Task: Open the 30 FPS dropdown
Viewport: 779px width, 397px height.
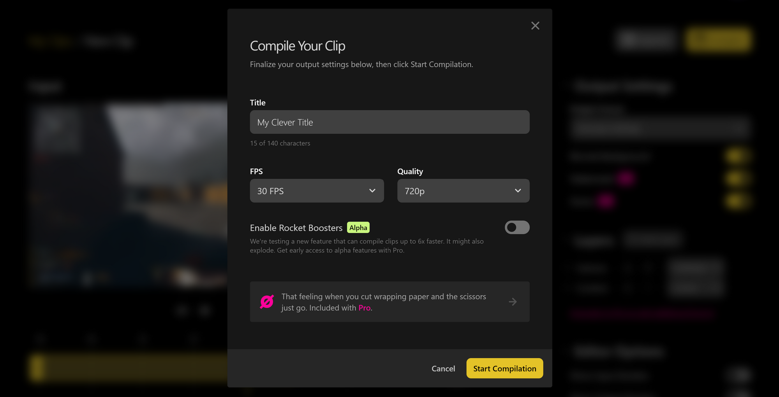Action: click(317, 191)
